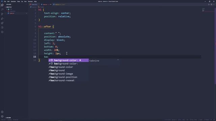
Task: Open the Search view in the activity bar
Action: [2, 9]
